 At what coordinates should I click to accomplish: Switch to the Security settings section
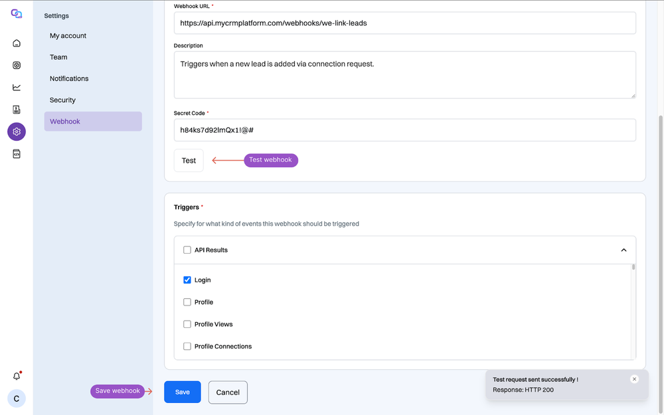point(62,100)
